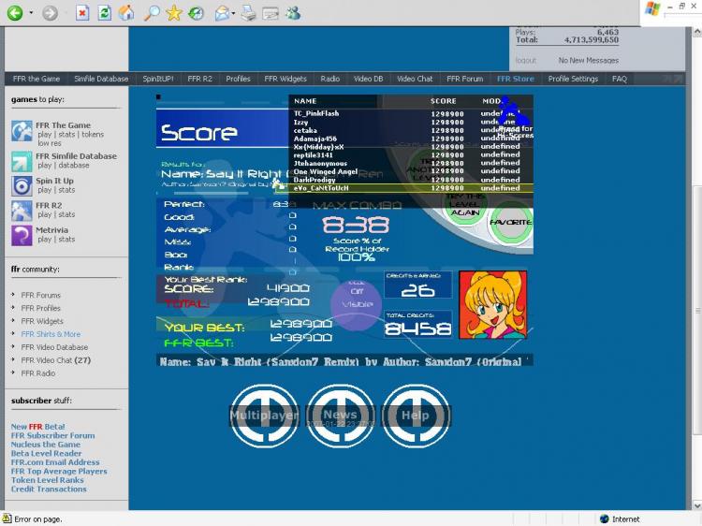Open FFR Store nav tab
702x526 pixels.
point(516,79)
